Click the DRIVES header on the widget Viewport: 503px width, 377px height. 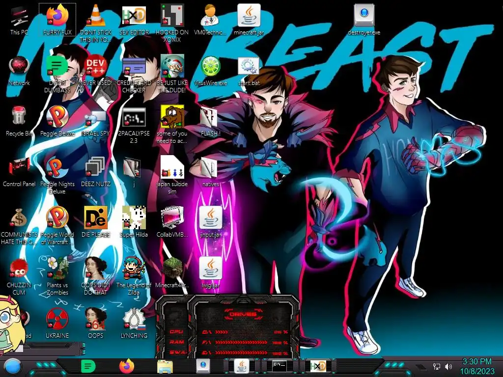click(243, 314)
